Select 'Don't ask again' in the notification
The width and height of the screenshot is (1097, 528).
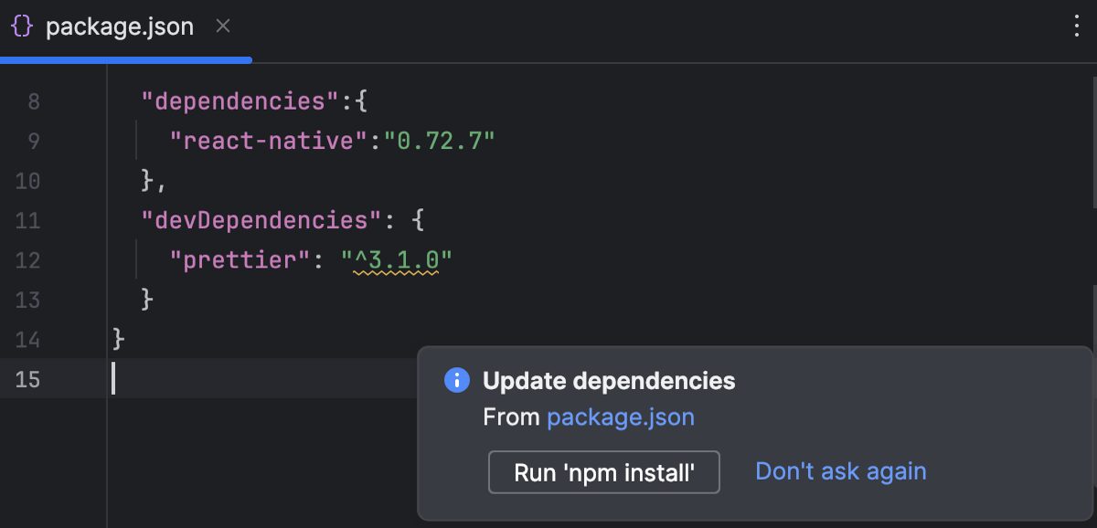(x=840, y=471)
